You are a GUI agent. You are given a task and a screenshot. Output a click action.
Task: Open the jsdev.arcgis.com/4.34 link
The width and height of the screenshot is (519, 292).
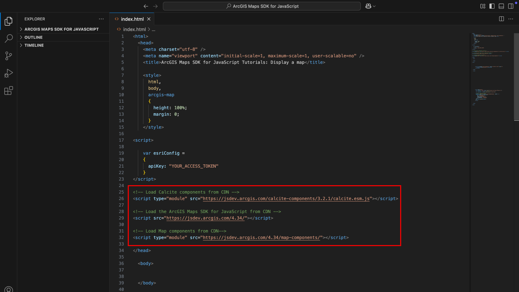pyautogui.click(x=205, y=218)
